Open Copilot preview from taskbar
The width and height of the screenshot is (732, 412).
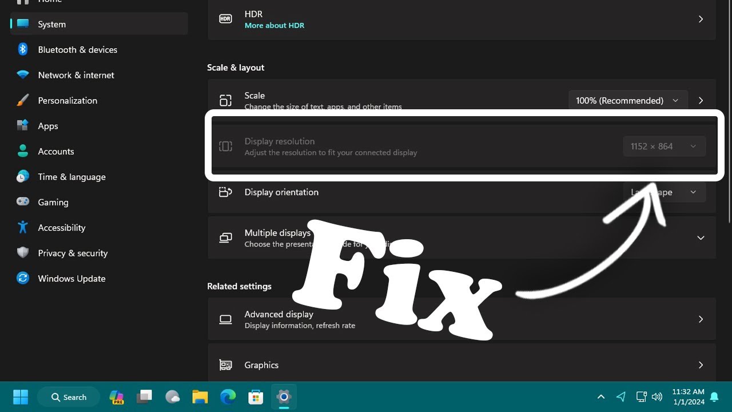point(117,397)
